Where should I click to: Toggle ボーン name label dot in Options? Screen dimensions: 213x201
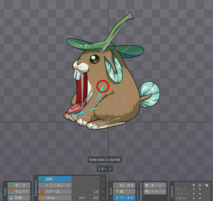tap(206, 189)
